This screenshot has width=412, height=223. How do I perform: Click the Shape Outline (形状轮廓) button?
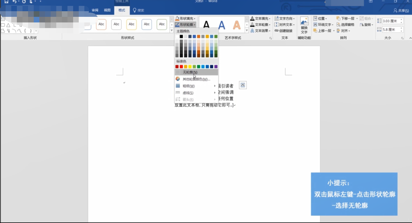(x=185, y=25)
